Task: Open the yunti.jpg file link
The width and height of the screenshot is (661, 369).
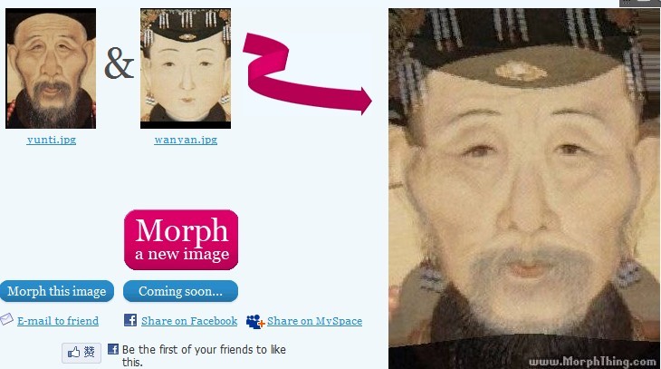Action: coord(52,140)
